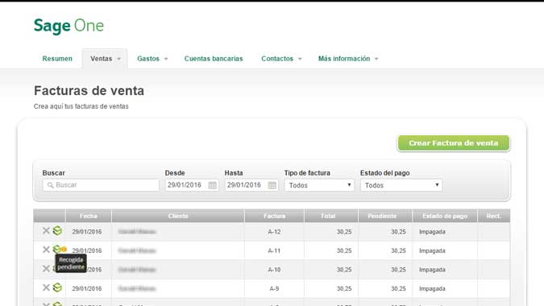The image size is (544, 306).
Task: Click the green box icon for invoice A-11
Action: click(56, 249)
